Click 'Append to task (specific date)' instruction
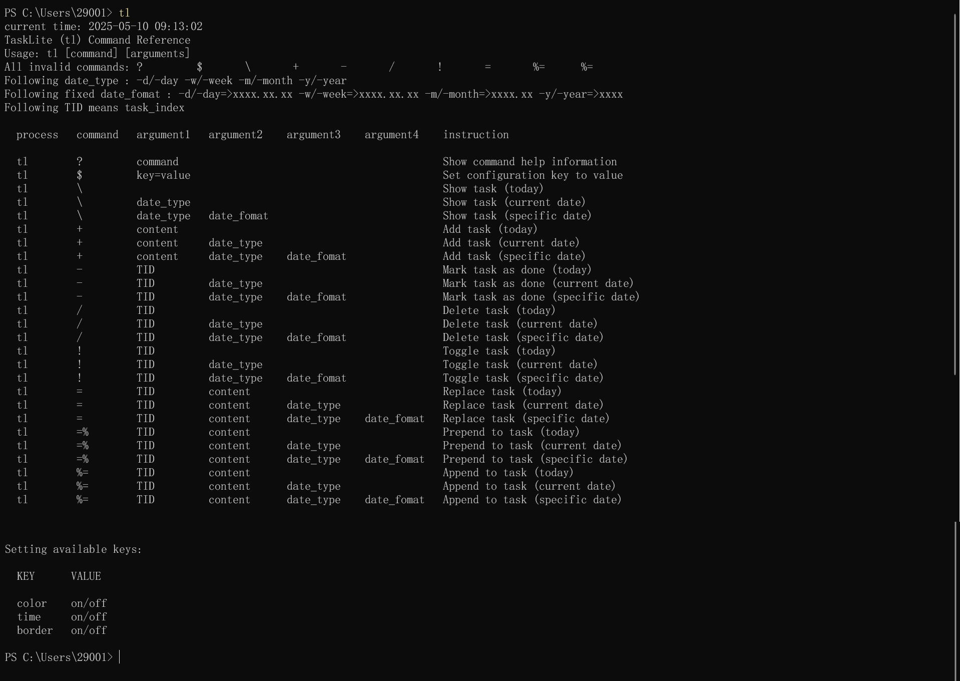The image size is (960, 681). (x=532, y=500)
